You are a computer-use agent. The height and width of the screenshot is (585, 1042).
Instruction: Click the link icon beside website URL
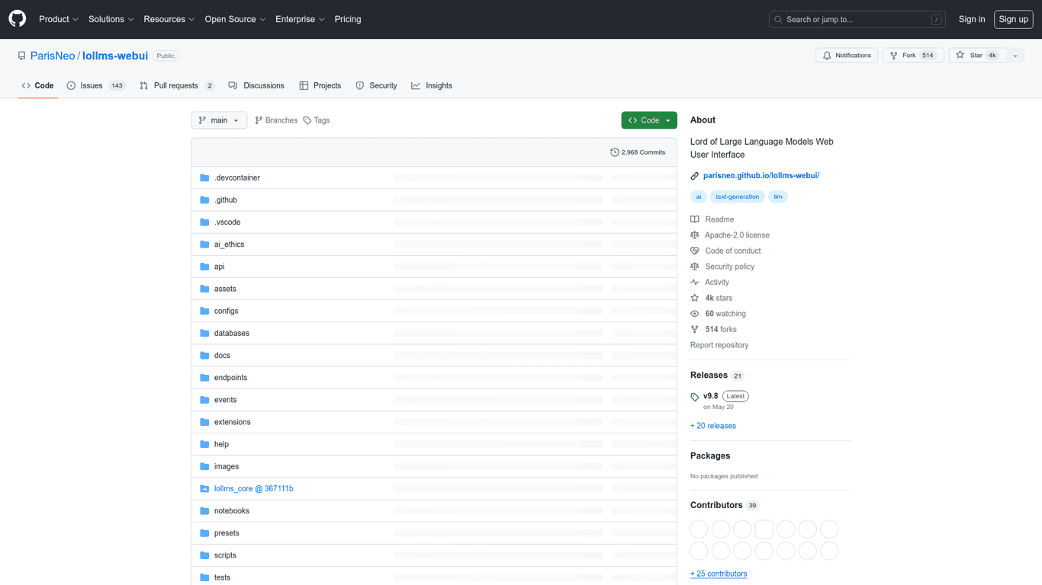tap(695, 176)
